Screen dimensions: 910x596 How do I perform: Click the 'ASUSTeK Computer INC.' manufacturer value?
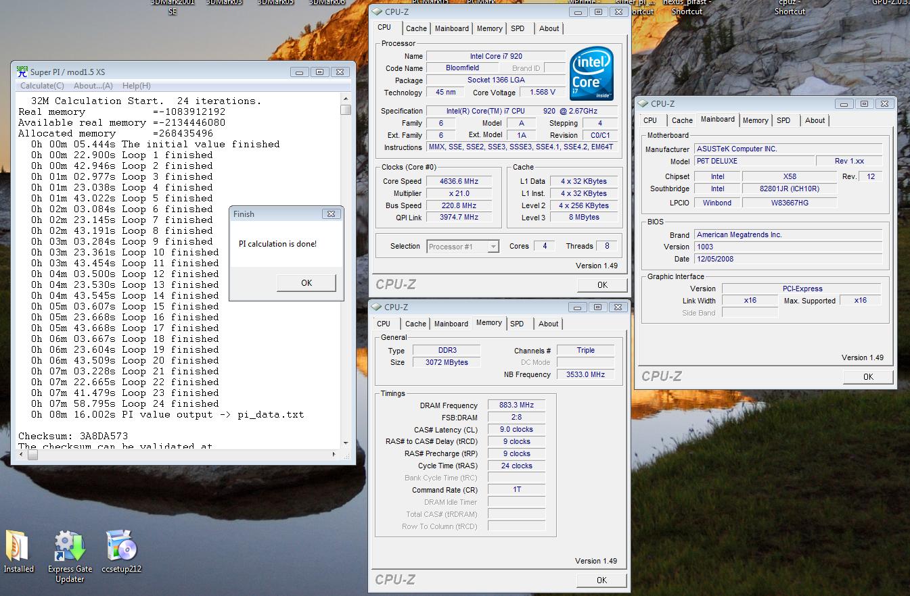(788, 149)
